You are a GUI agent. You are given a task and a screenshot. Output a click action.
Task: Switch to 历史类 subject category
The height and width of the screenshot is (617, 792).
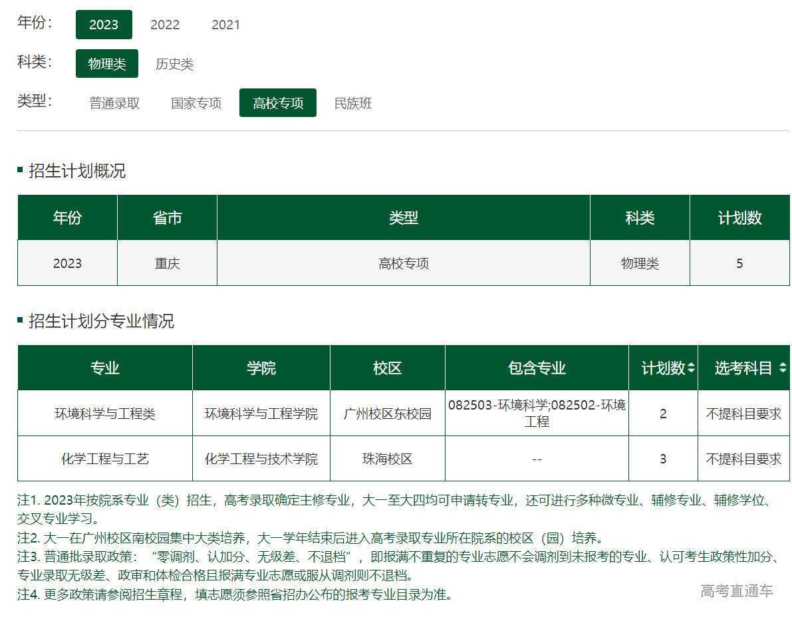click(x=174, y=64)
